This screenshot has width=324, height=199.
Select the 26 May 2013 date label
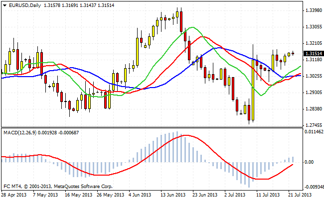(110, 195)
